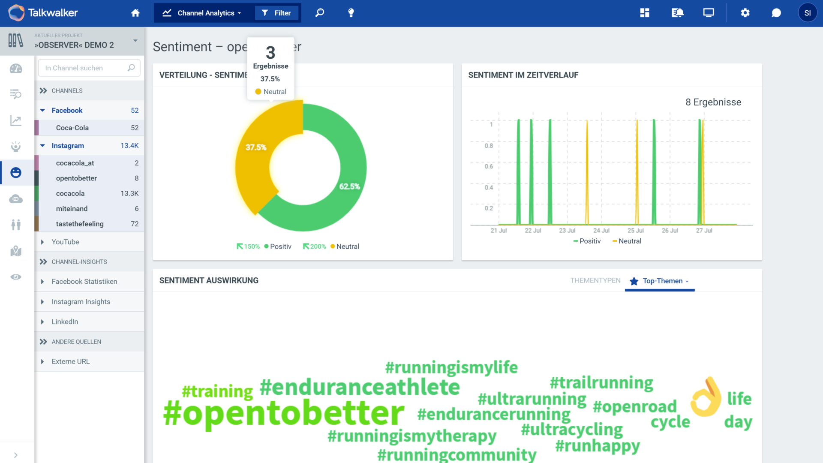Open the search magnifier in top bar

pyautogui.click(x=320, y=13)
